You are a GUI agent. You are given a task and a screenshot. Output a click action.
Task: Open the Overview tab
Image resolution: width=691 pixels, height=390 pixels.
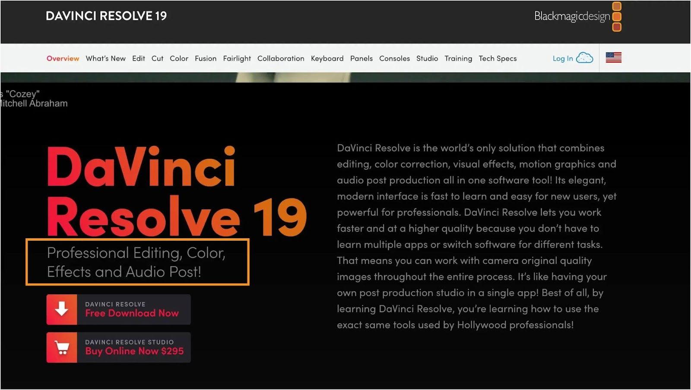[x=63, y=58]
